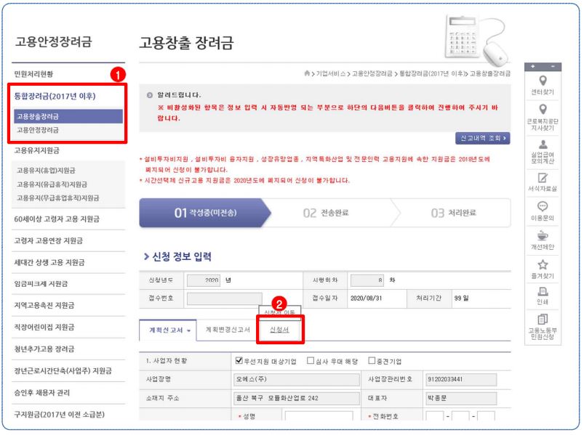The width and height of the screenshot is (584, 435).
Task: Open 임금피크제 지원금 menu
Action: 41,284
